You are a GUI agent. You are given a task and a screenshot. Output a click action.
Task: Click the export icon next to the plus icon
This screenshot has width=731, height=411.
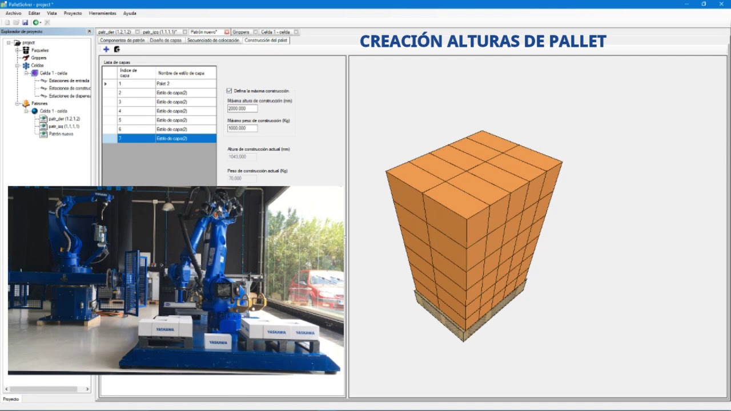click(117, 50)
